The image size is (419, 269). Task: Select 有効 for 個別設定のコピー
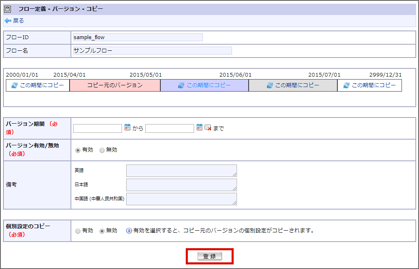pos(78,231)
